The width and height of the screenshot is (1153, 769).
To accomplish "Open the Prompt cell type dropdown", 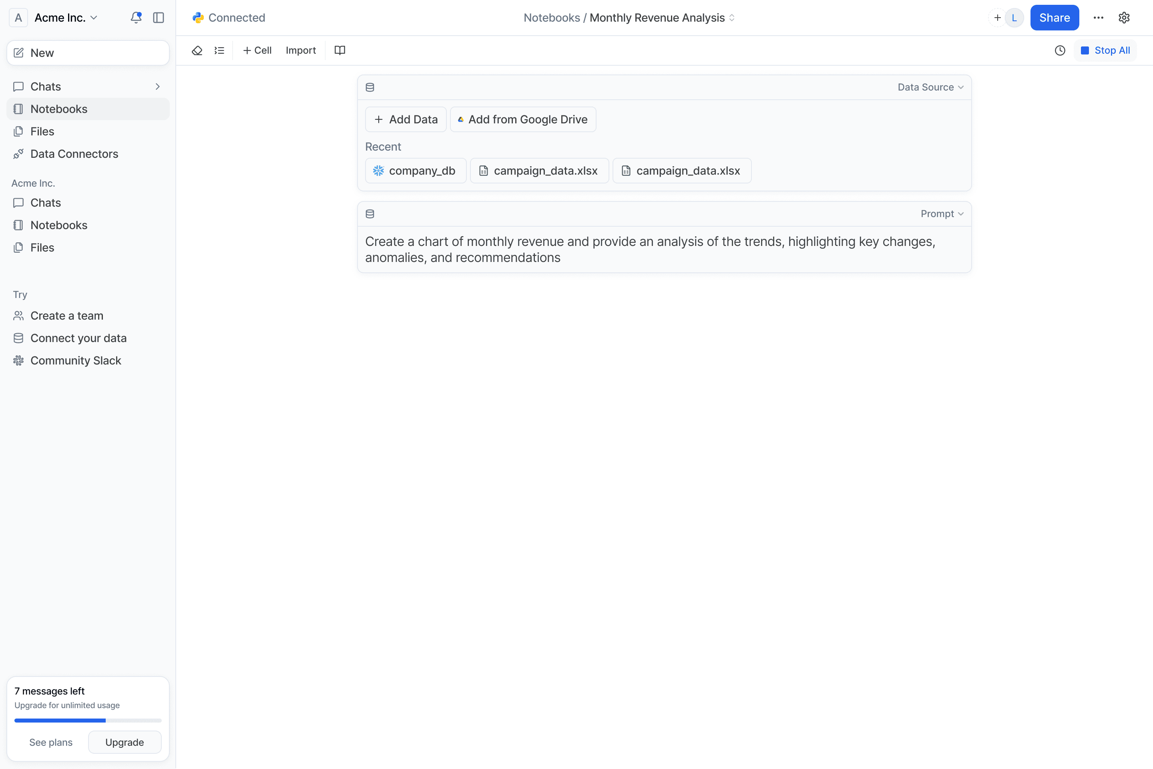I will 942,214.
